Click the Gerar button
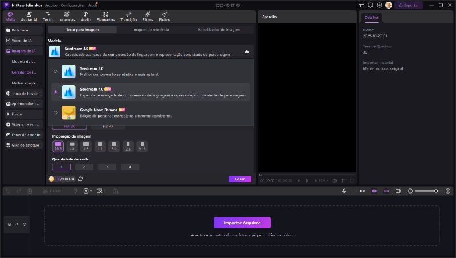The width and height of the screenshot is (456, 258). point(239,179)
